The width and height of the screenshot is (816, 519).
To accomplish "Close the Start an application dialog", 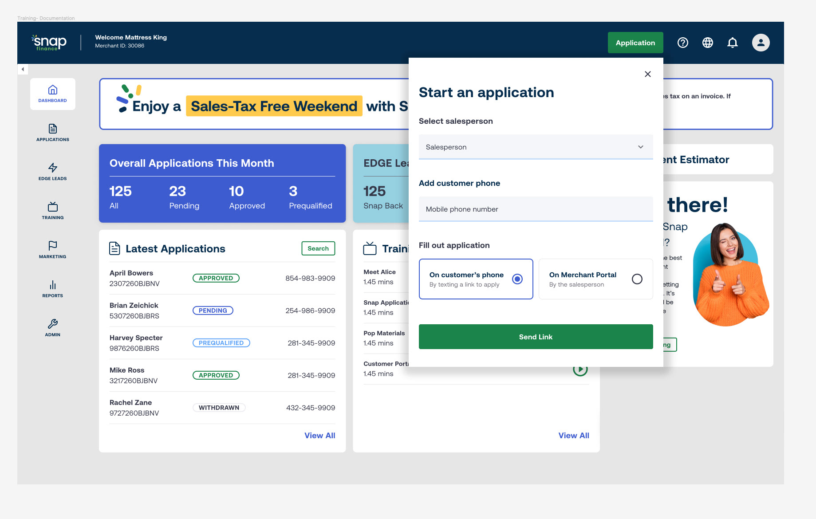I will click(648, 74).
